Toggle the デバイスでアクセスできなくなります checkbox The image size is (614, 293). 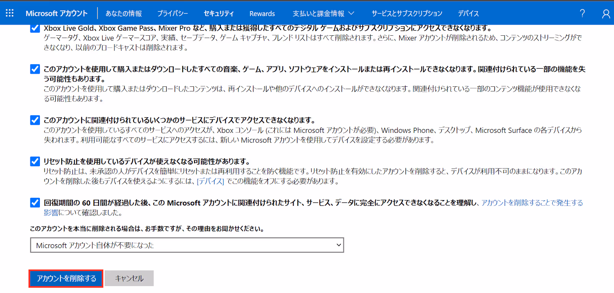click(35, 120)
